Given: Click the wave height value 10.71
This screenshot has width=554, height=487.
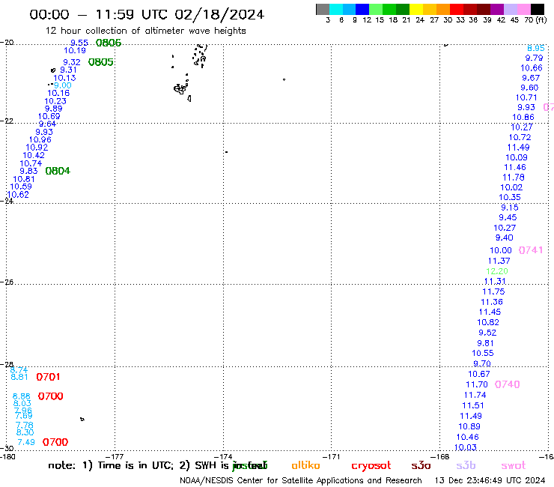Looking at the screenshot, I should point(526,97).
